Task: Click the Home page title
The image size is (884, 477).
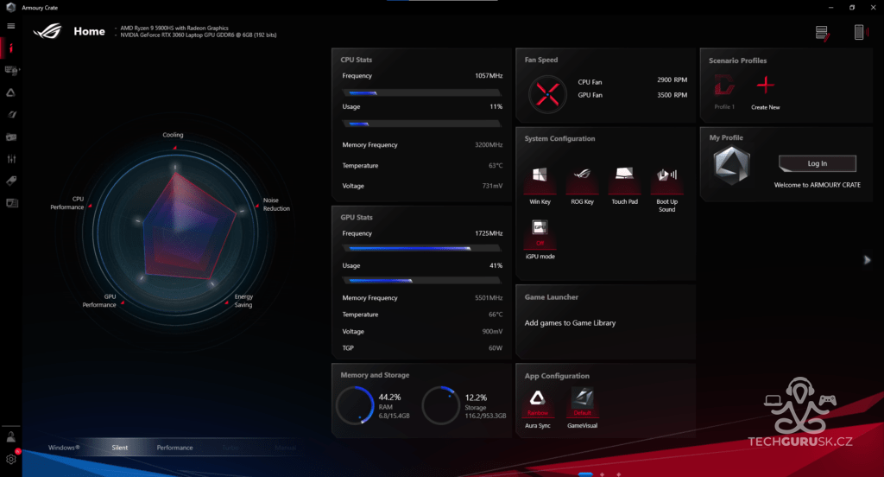Action: click(89, 32)
